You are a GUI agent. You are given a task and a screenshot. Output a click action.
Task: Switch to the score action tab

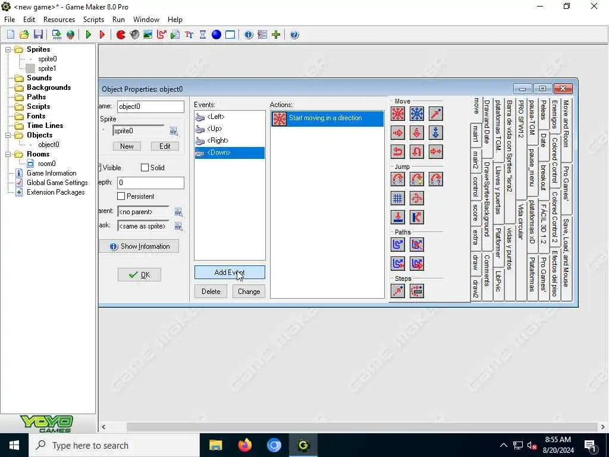point(476,212)
